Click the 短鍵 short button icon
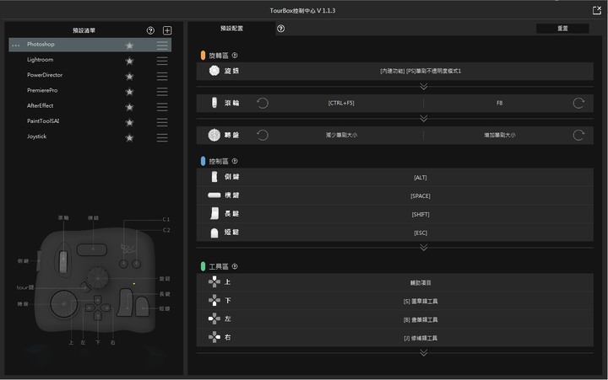608x380 pixels. point(214,233)
